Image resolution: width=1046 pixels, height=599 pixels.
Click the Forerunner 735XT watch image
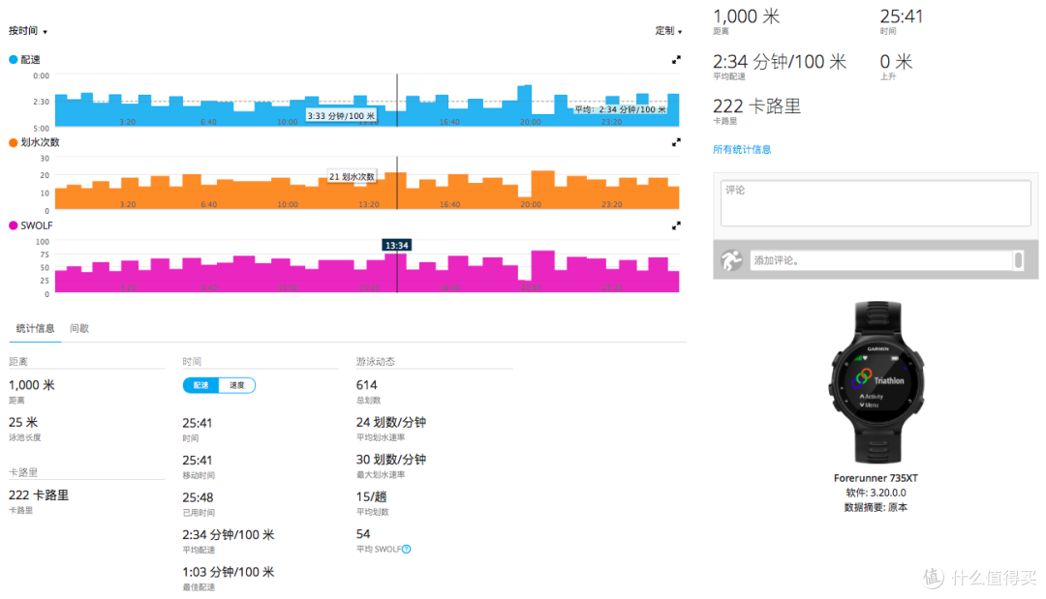click(877, 383)
